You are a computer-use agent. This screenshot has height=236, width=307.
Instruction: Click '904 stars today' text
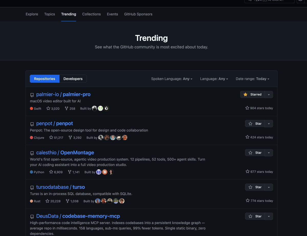click(259, 108)
